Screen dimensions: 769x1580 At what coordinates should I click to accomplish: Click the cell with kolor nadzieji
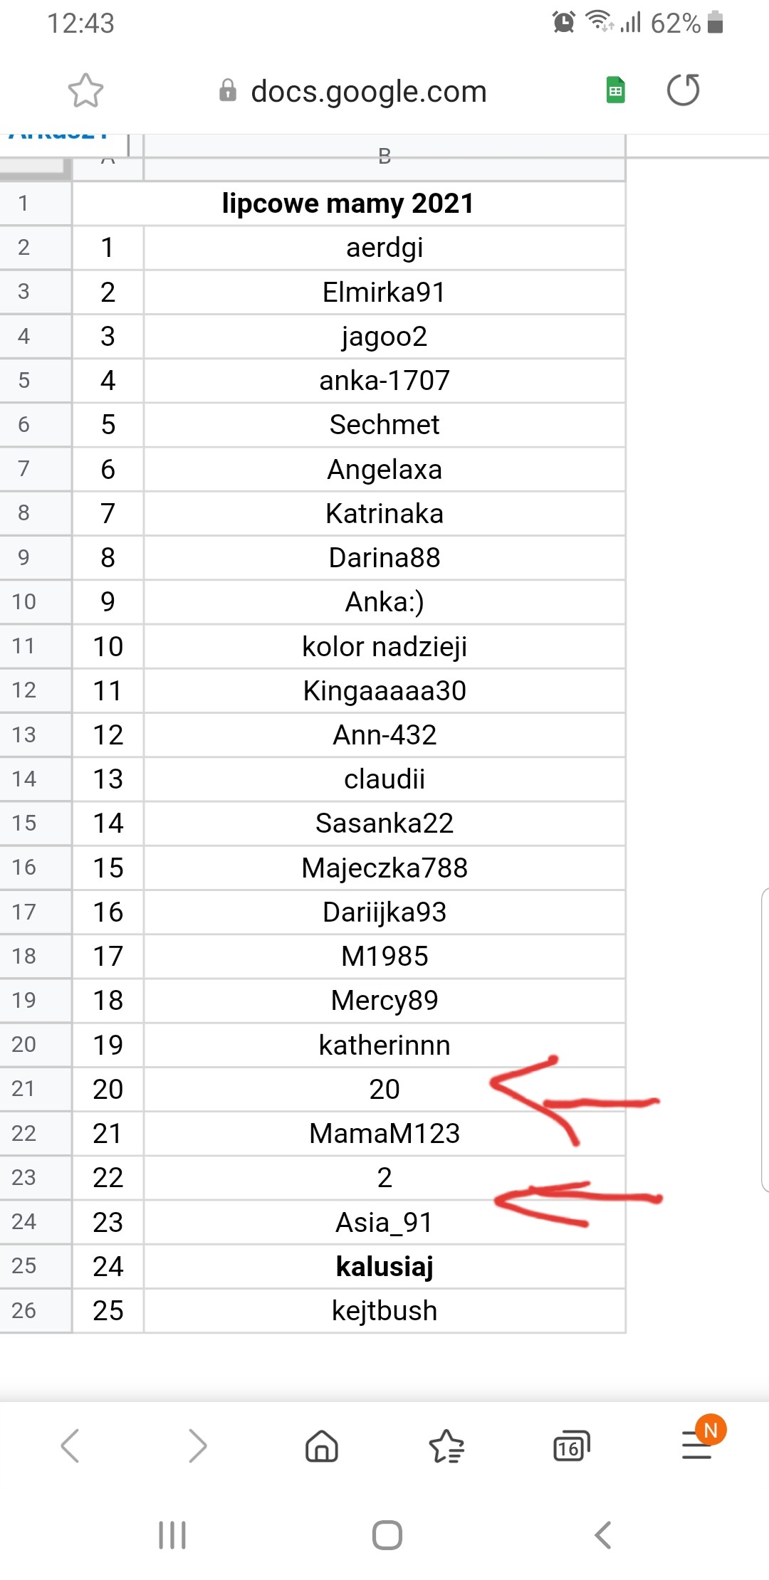point(384,646)
